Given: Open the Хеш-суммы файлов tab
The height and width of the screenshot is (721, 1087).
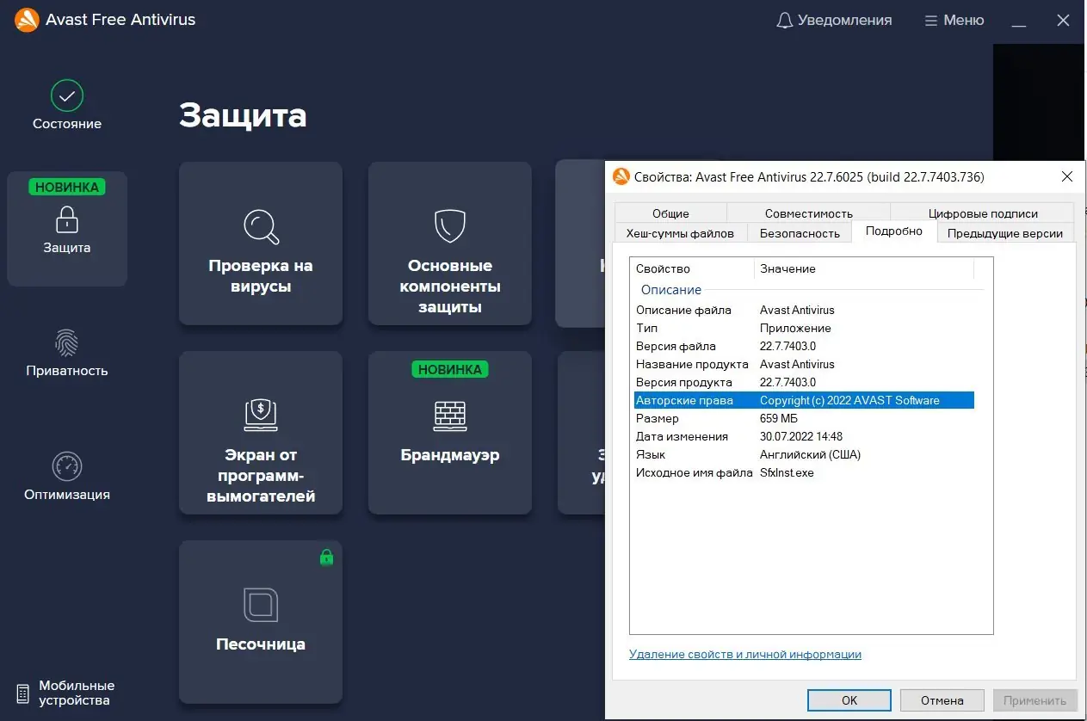Looking at the screenshot, I should coord(680,232).
